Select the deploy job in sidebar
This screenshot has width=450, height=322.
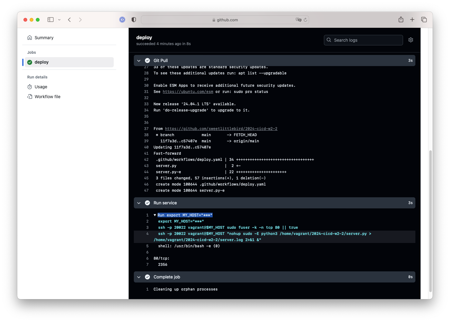point(69,62)
